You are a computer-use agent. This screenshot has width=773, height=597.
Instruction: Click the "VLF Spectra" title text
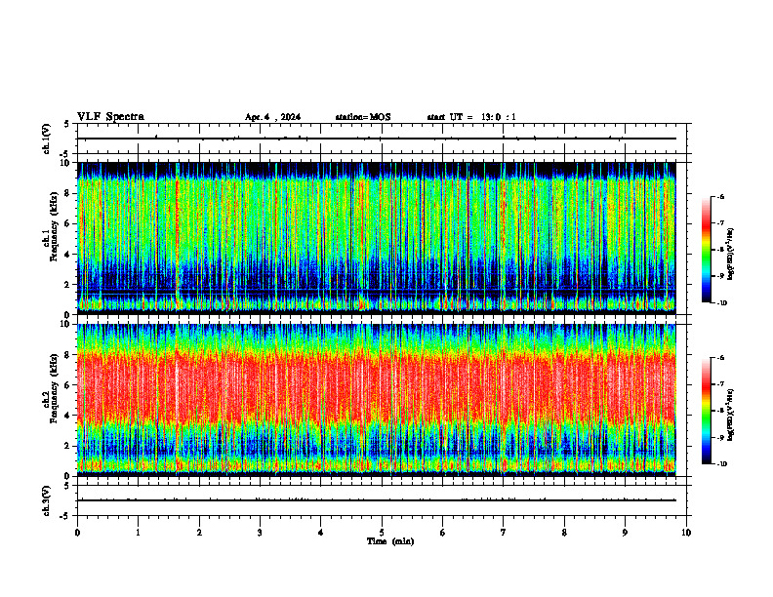110,117
